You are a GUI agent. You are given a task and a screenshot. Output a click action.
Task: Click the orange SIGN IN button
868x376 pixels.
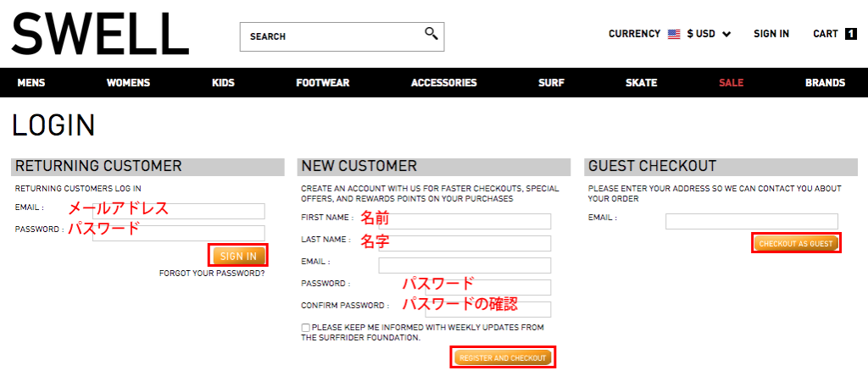[x=238, y=256]
